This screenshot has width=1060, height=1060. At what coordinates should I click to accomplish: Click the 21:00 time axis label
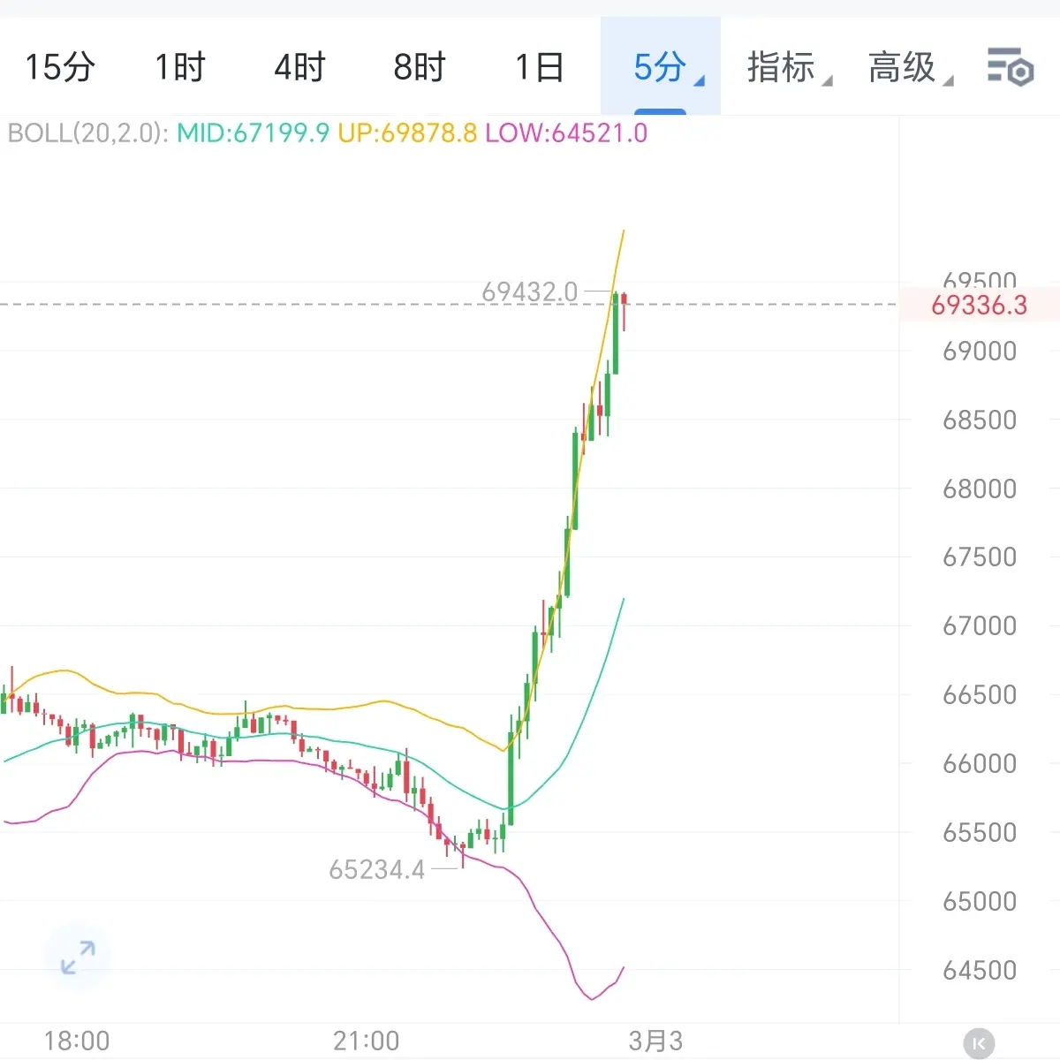click(x=366, y=1041)
